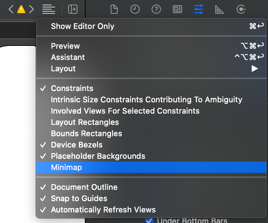Add an editor on the right

point(73,9)
